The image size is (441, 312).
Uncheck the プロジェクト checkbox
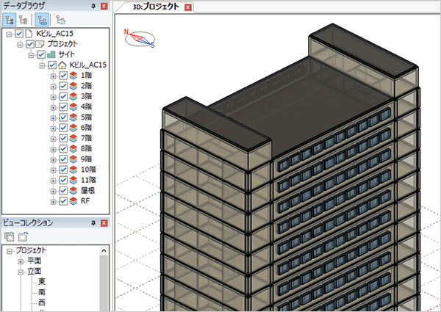coord(30,44)
